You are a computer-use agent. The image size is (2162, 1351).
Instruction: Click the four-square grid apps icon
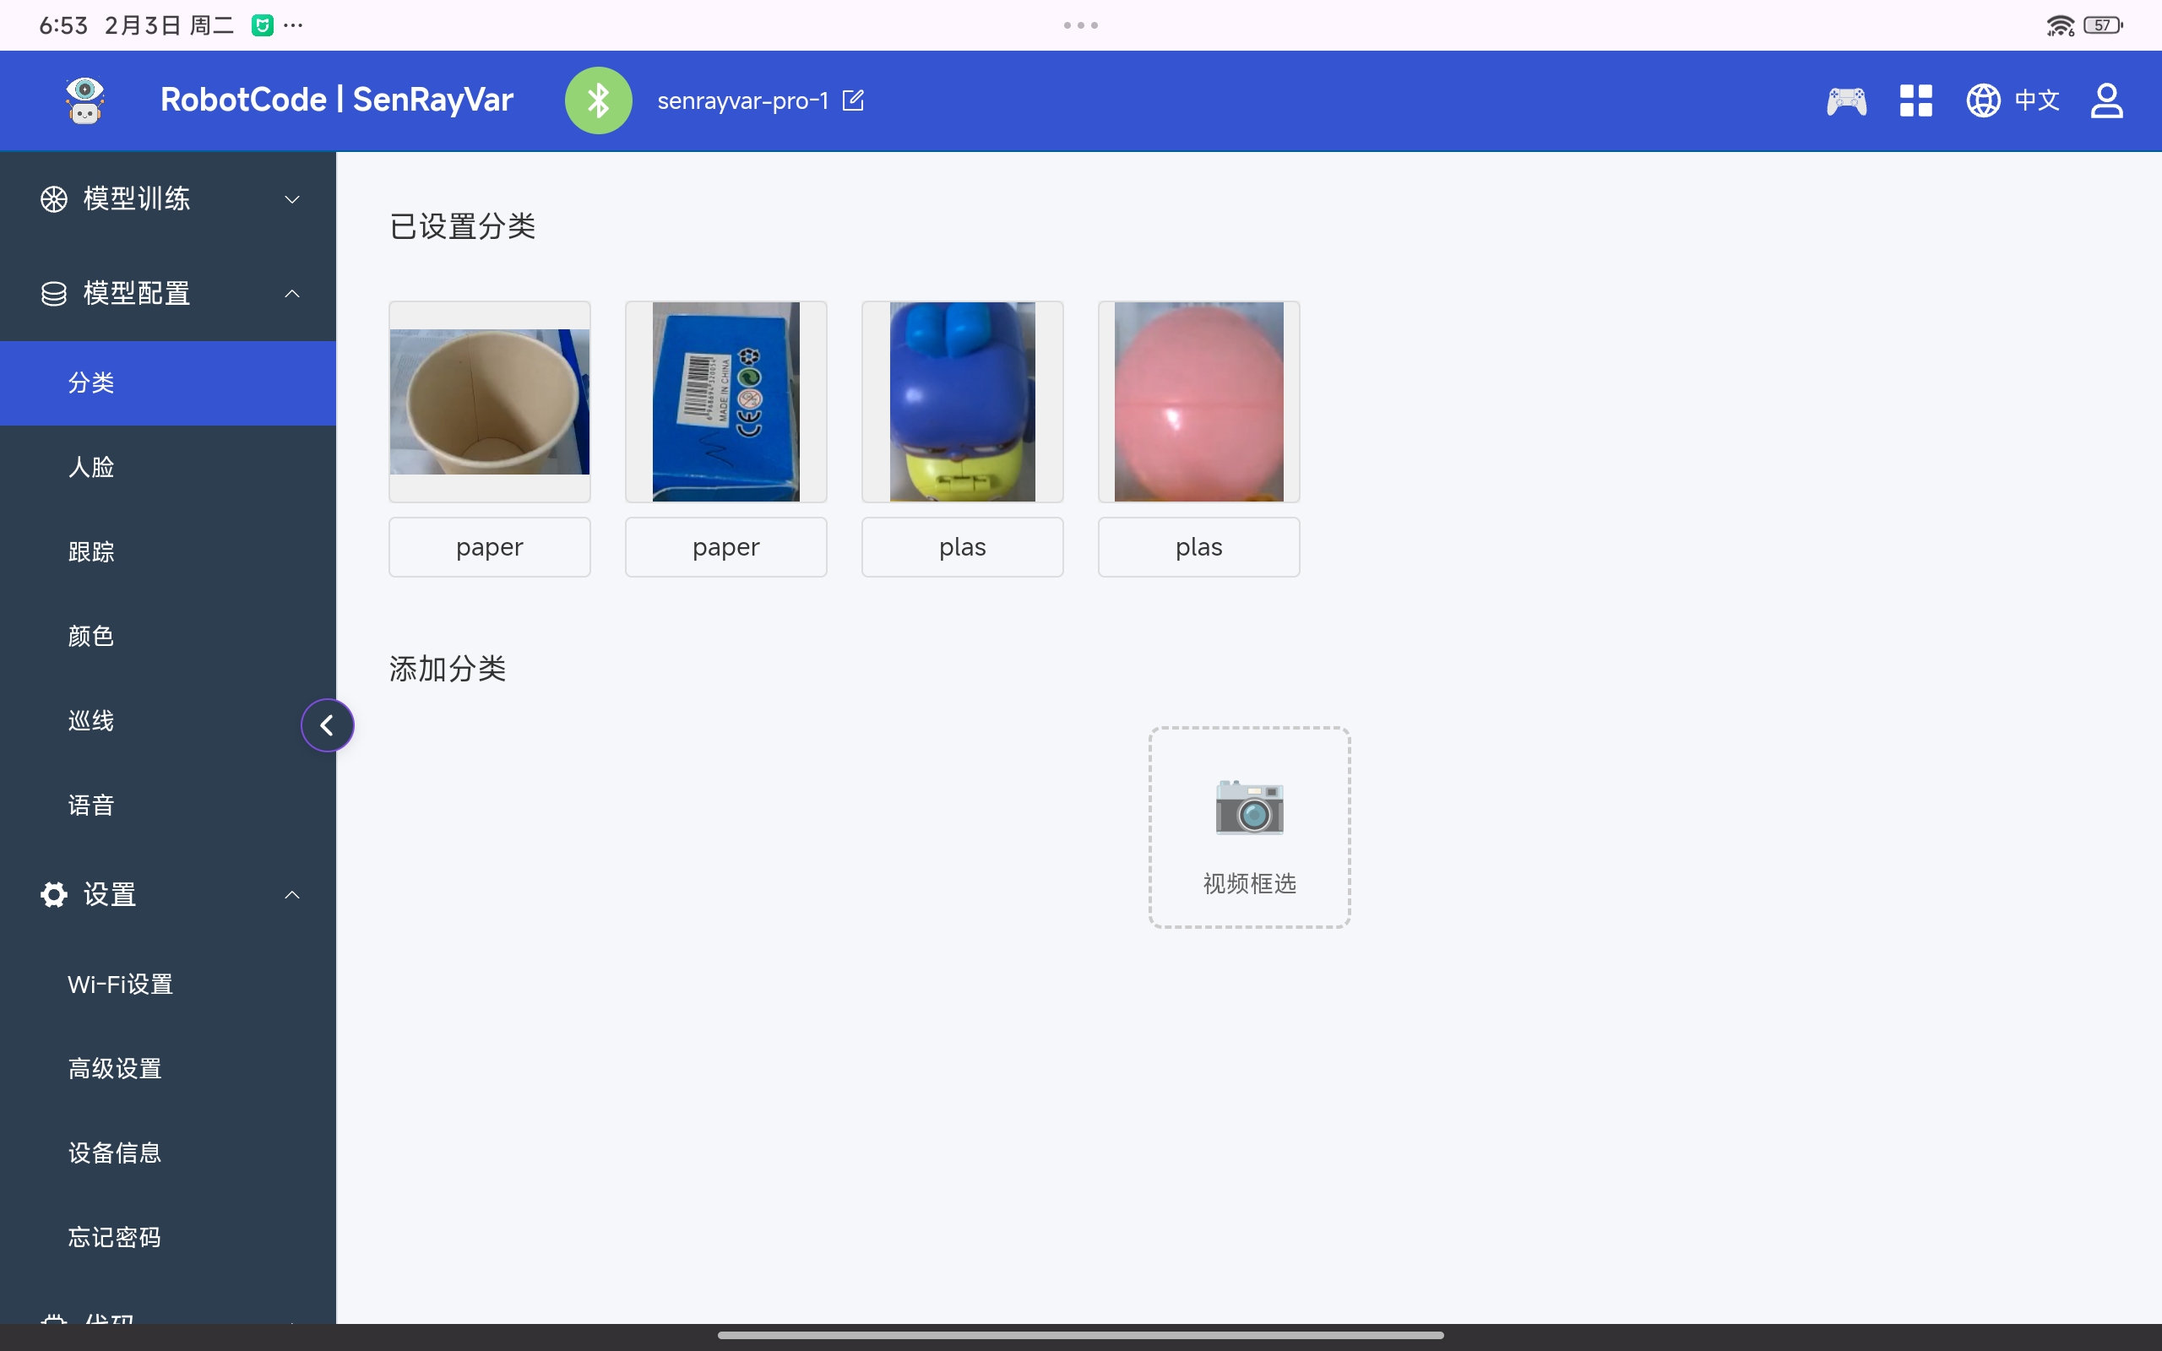coord(1915,100)
